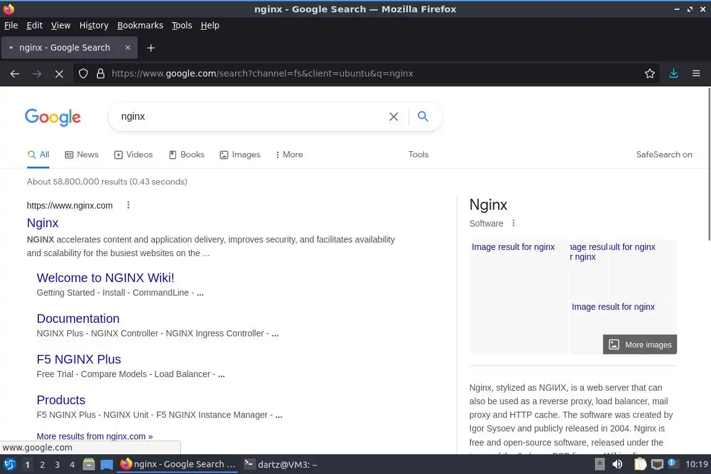Open a new tab
Screen dimensions: 711x474
point(151,48)
